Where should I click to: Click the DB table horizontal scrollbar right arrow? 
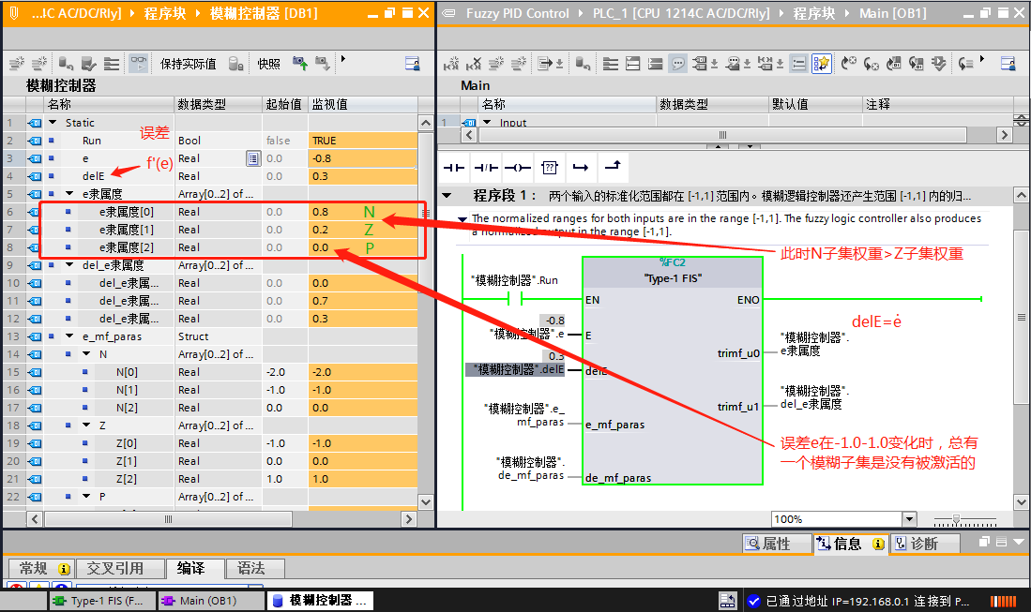click(409, 519)
